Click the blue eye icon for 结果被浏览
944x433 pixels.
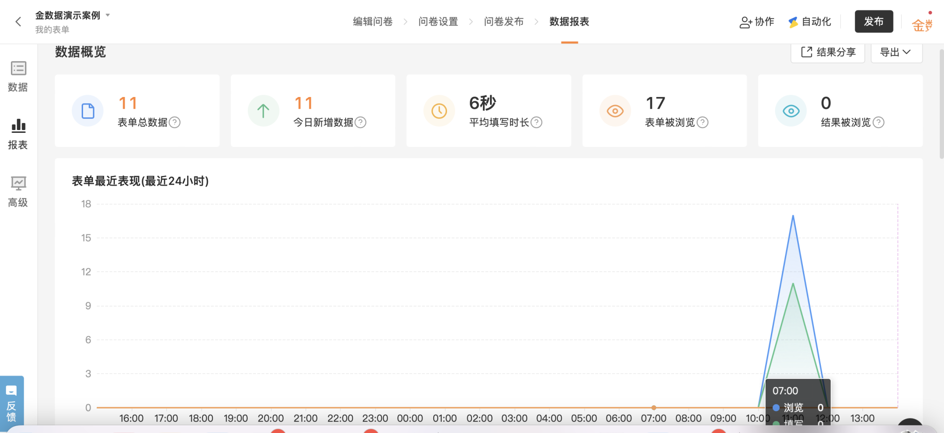(791, 111)
